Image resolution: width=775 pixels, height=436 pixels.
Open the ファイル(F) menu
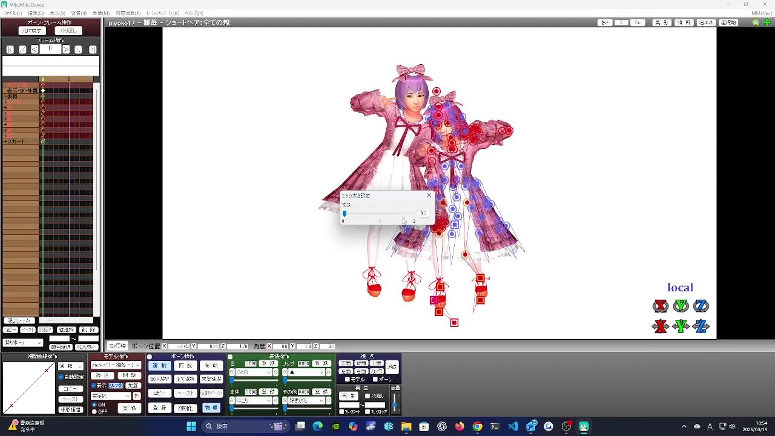click(13, 13)
